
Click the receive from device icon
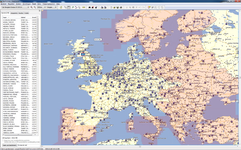105,7
